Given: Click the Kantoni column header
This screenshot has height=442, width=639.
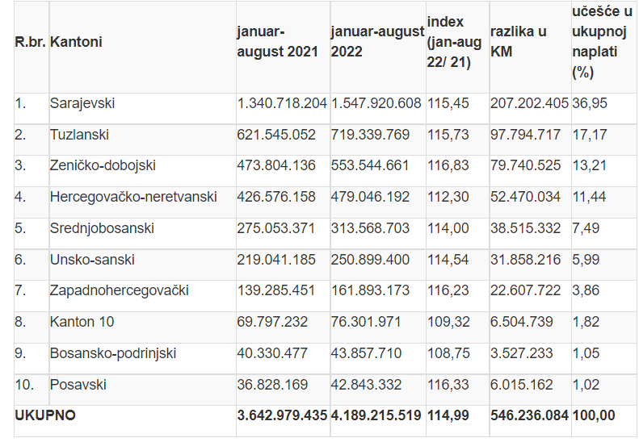Looking at the screenshot, I should click(76, 42).
